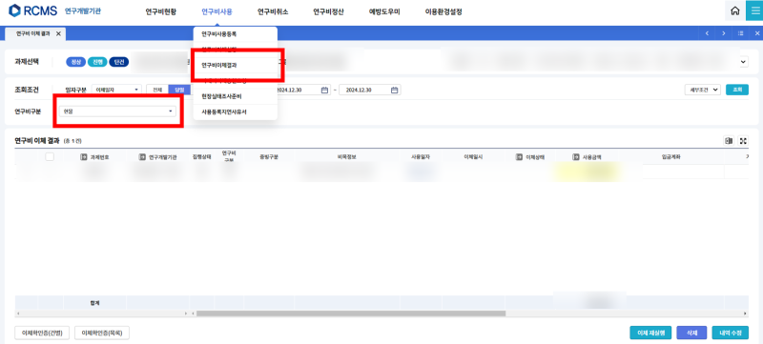Select the 당일 date range option

pos(179,90)
